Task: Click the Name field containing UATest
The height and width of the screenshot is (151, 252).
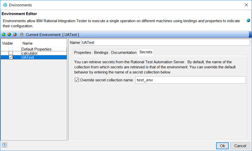Action: (166, 43)
